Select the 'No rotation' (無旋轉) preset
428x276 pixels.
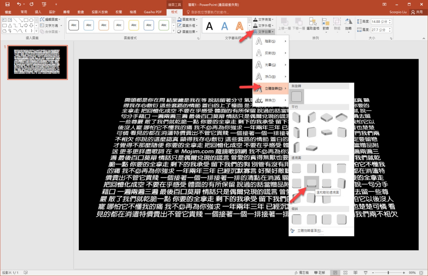tap(296, 96)
